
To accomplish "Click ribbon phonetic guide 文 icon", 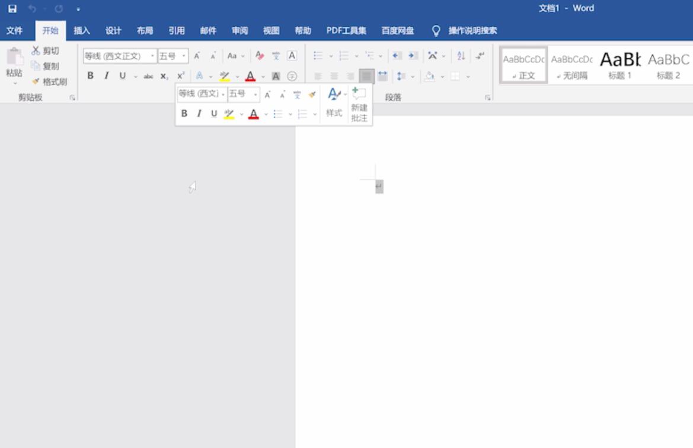I will pos(276,56).
